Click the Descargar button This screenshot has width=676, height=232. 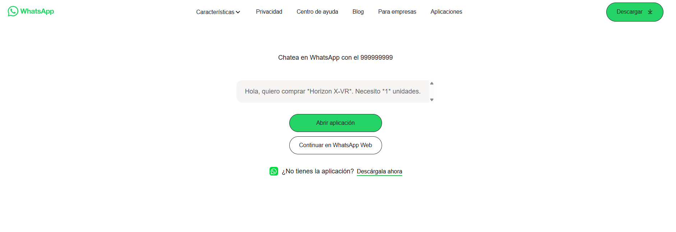pos(635,12)
